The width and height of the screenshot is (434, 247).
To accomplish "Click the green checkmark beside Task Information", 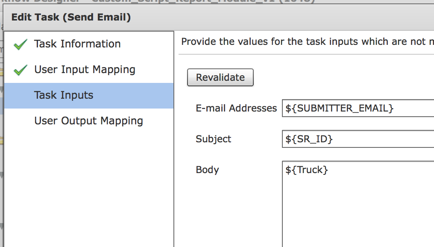I will point(21,44).
